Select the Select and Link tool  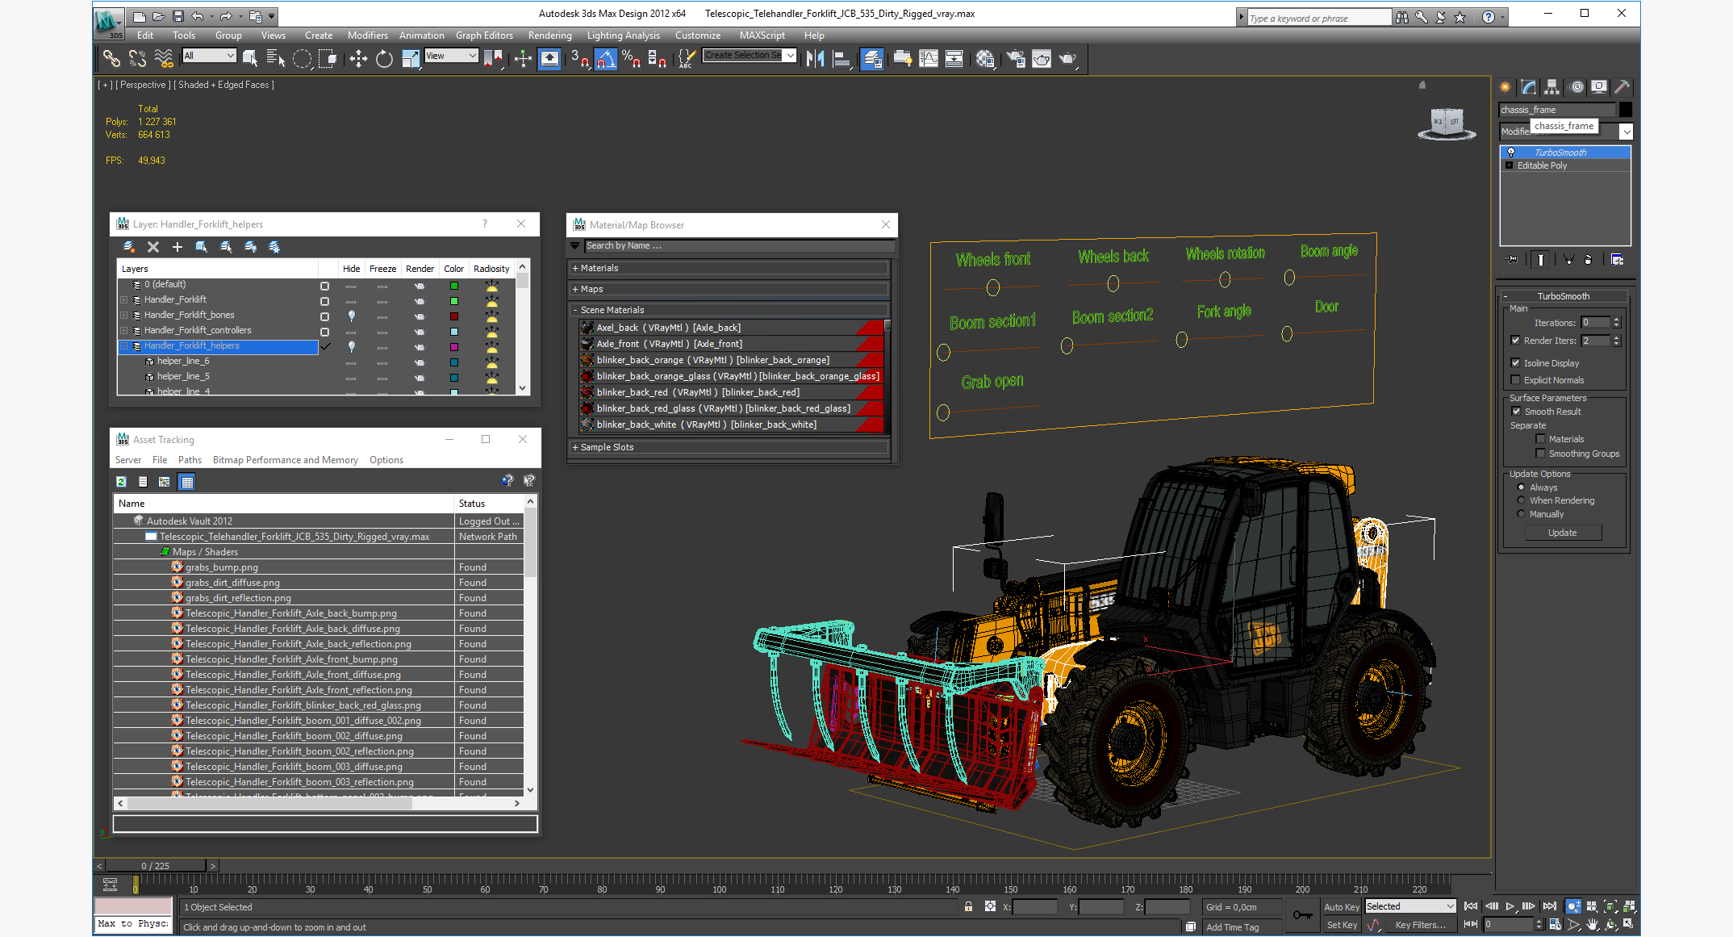coord(111,58)
